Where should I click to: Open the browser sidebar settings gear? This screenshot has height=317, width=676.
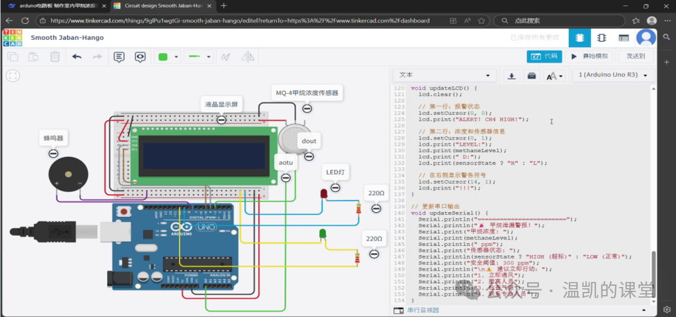667,309
